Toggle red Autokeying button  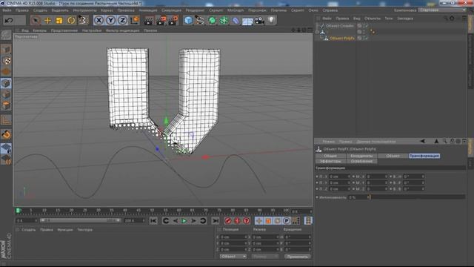(237, 221)
